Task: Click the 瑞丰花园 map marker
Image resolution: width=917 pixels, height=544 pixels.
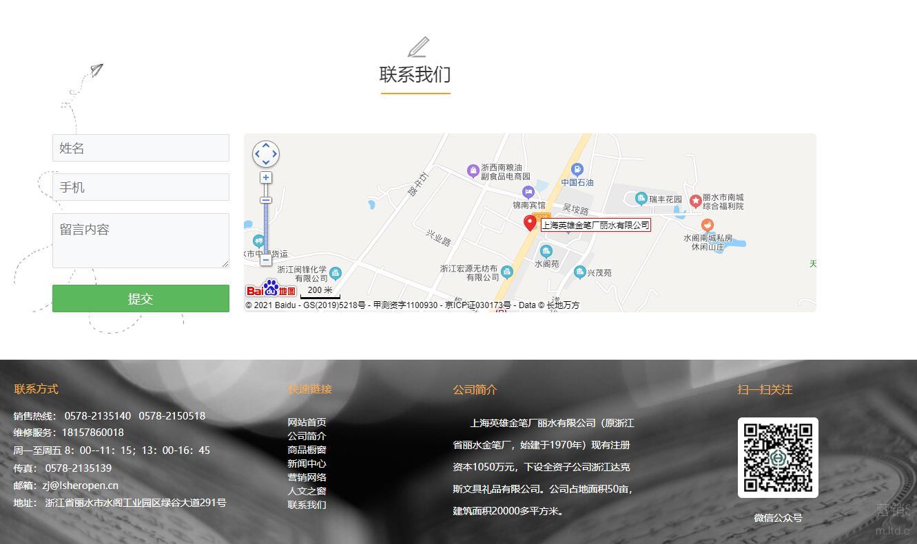Action: click(641, 199)
